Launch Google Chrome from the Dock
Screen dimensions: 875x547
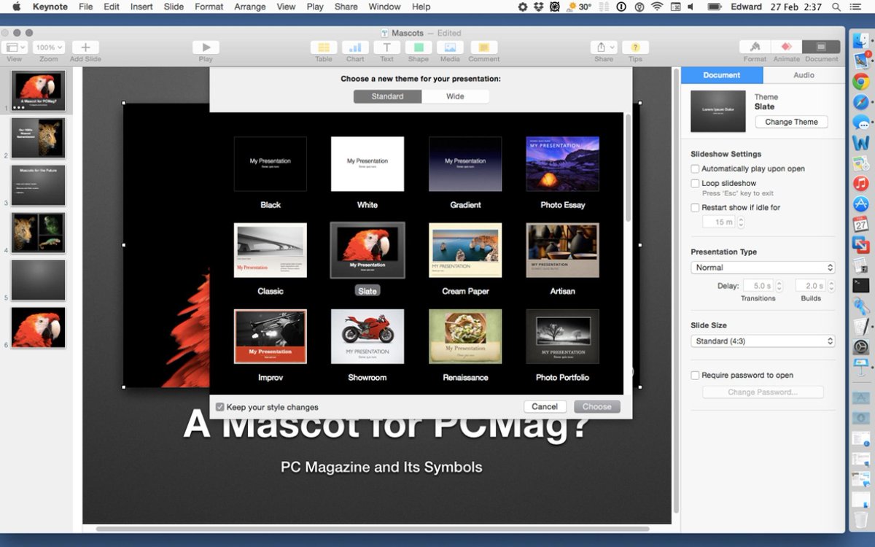861,82
